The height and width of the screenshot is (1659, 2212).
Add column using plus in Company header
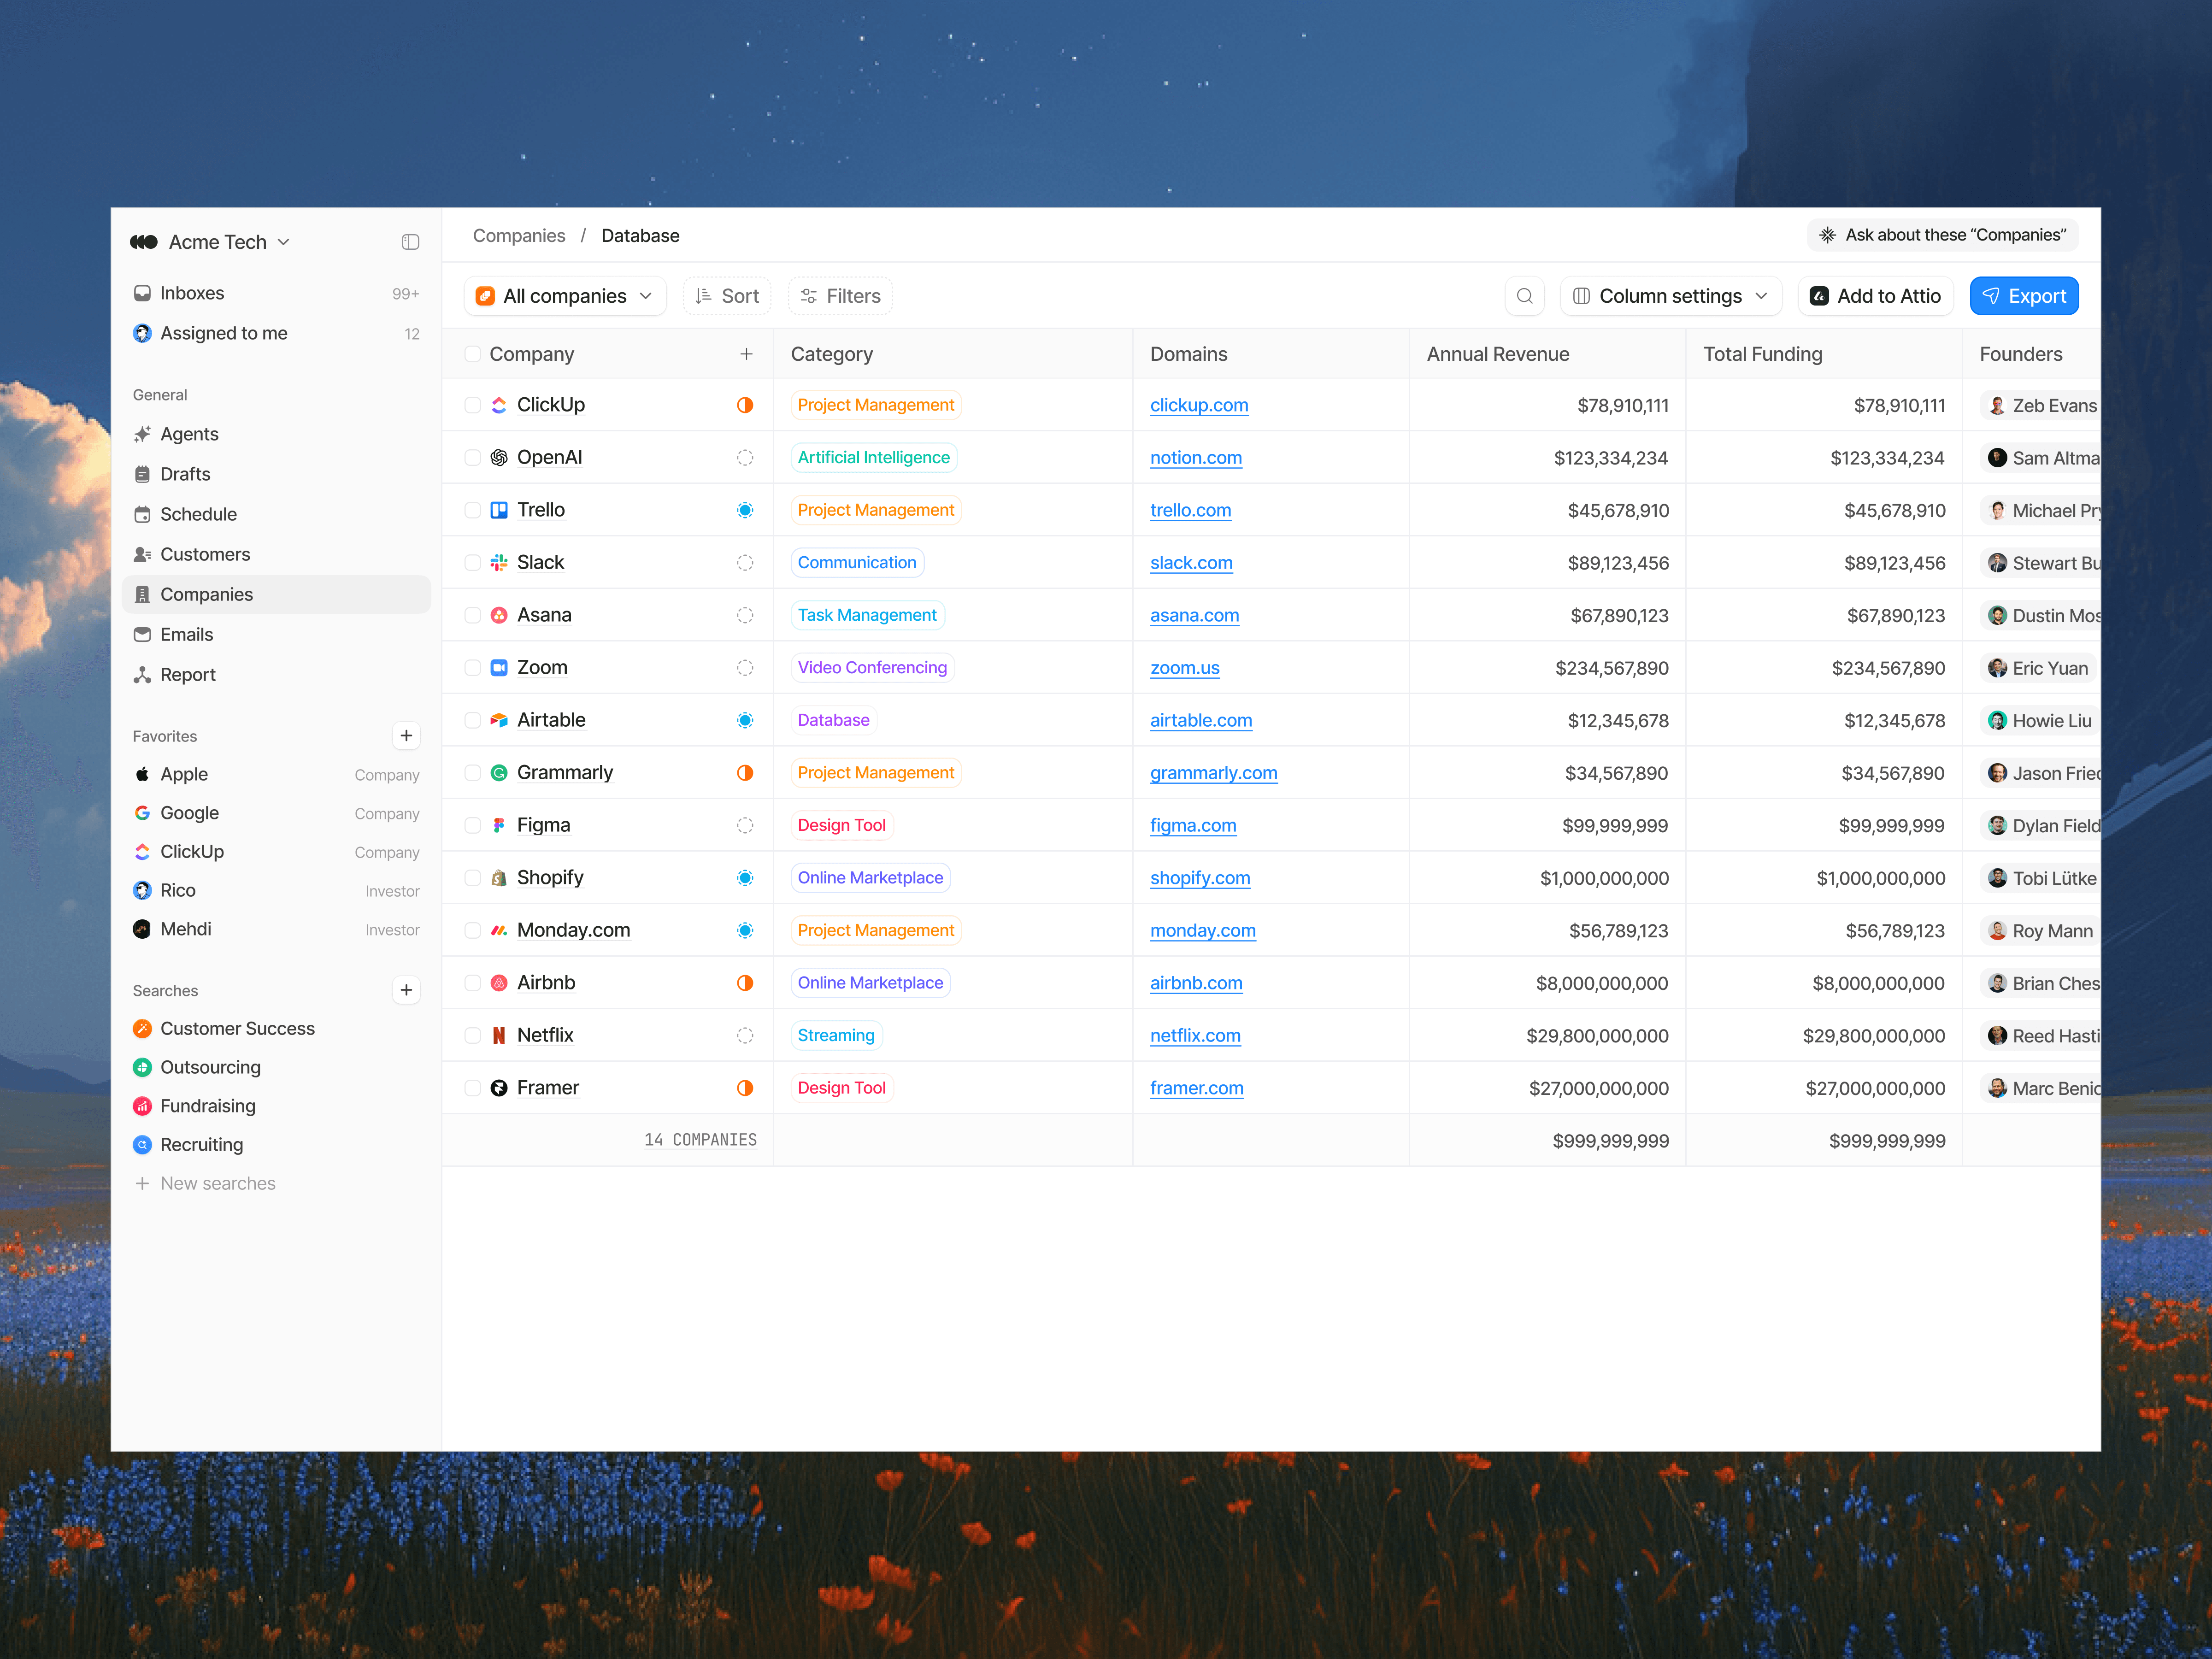pos(746,354)
